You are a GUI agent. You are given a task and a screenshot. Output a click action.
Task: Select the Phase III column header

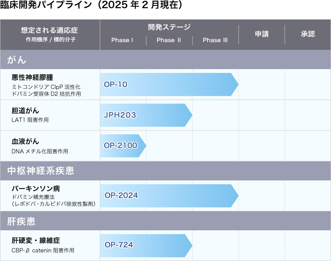point(215,40)
